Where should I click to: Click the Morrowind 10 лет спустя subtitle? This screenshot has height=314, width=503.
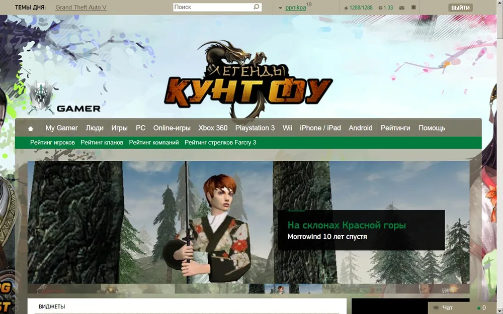327,237
